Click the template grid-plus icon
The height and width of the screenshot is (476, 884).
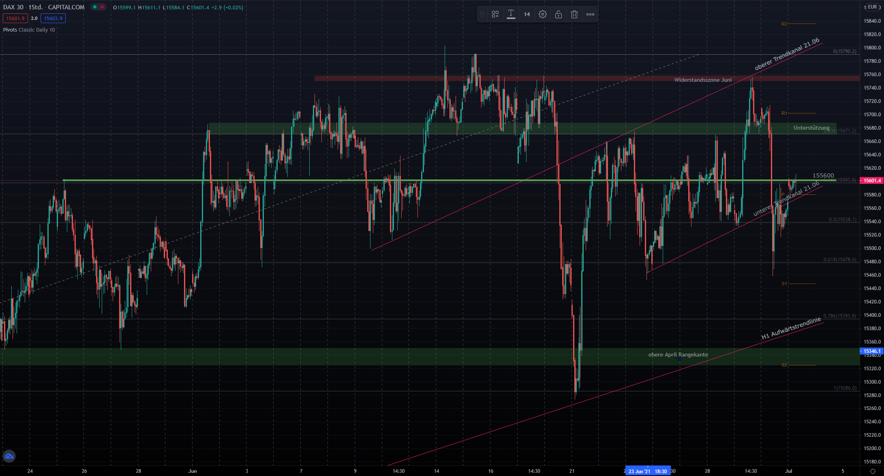pyautogui.click(x=495, y=14)
